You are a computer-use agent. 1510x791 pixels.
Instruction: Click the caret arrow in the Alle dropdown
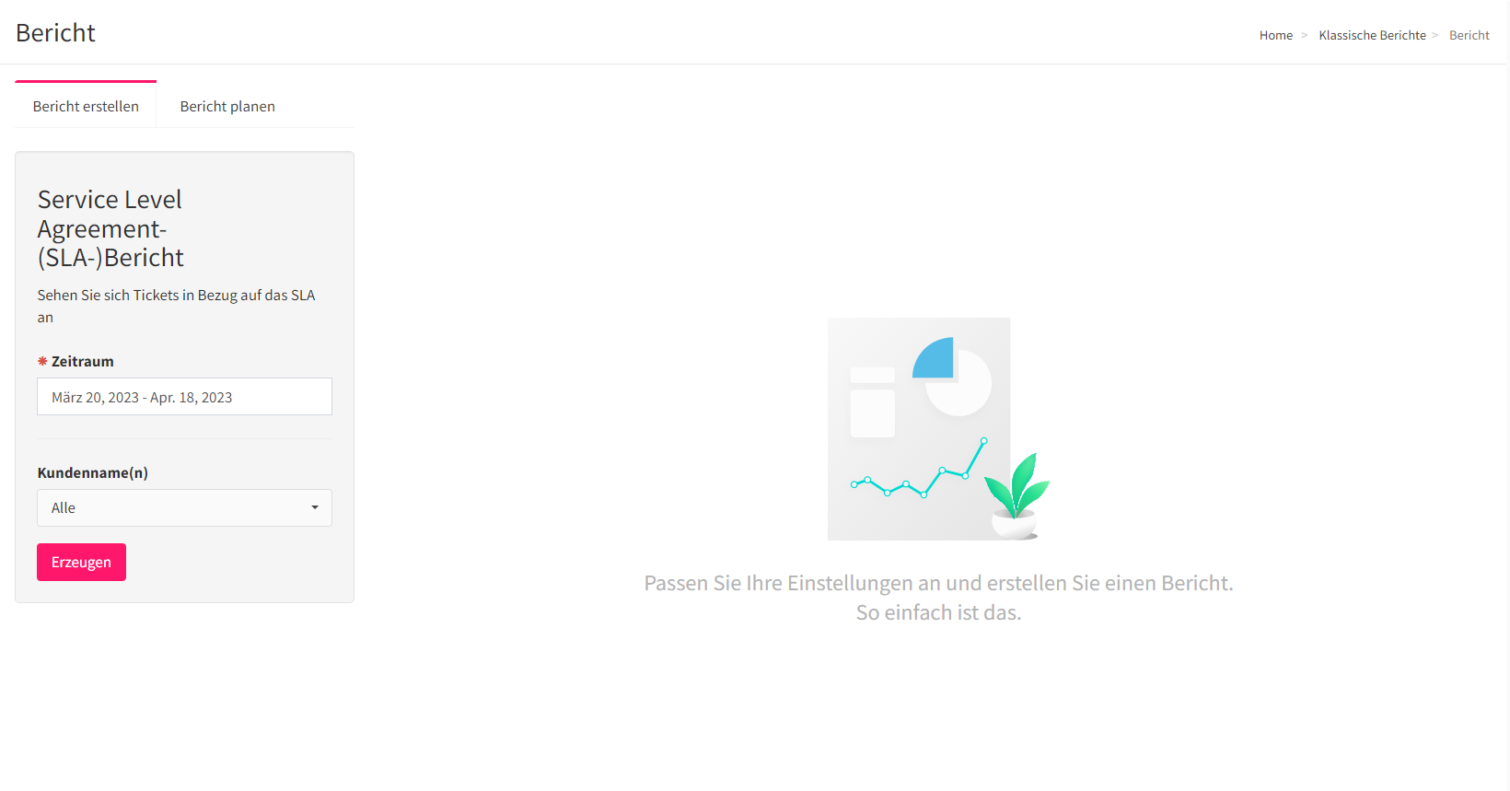point(315,508)
